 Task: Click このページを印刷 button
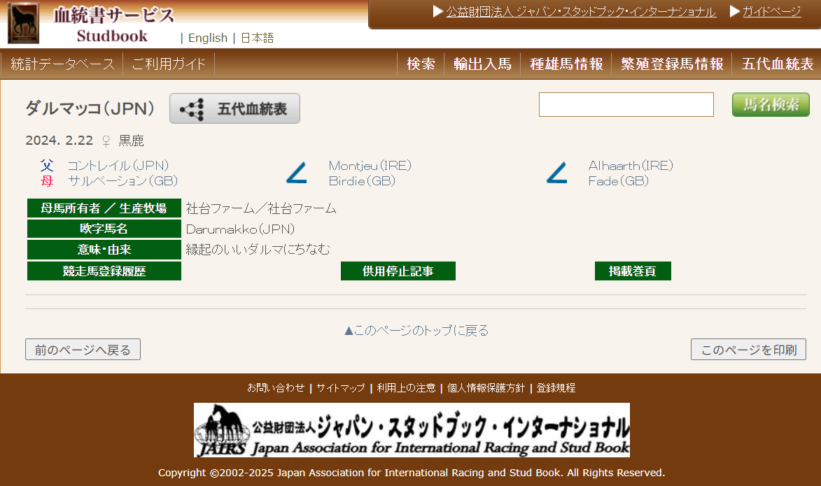point(748,350)
